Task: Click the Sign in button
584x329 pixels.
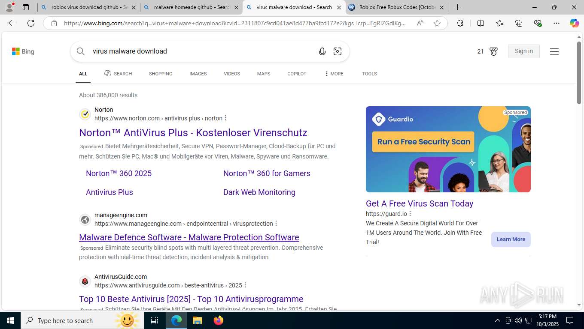Action: (x=524, y=51)
